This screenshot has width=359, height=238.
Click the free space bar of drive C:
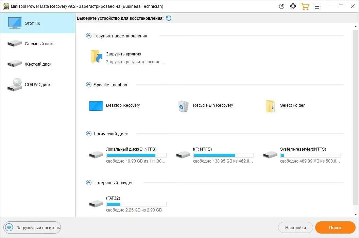pyautogui.click(x=136, y=155)
